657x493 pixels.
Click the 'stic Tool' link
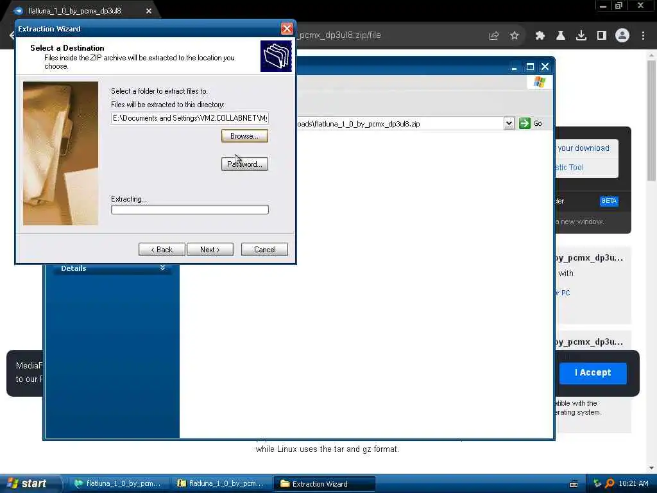tap(570, 168)
